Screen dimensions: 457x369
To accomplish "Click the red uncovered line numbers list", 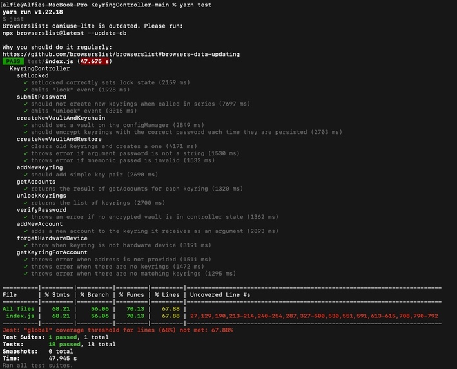I will (314, 316).
